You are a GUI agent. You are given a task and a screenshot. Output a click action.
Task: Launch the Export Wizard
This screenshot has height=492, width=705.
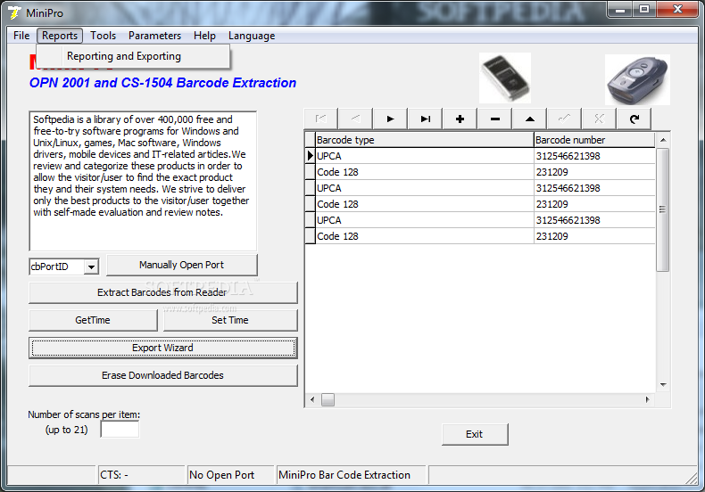tap(162, 348)
